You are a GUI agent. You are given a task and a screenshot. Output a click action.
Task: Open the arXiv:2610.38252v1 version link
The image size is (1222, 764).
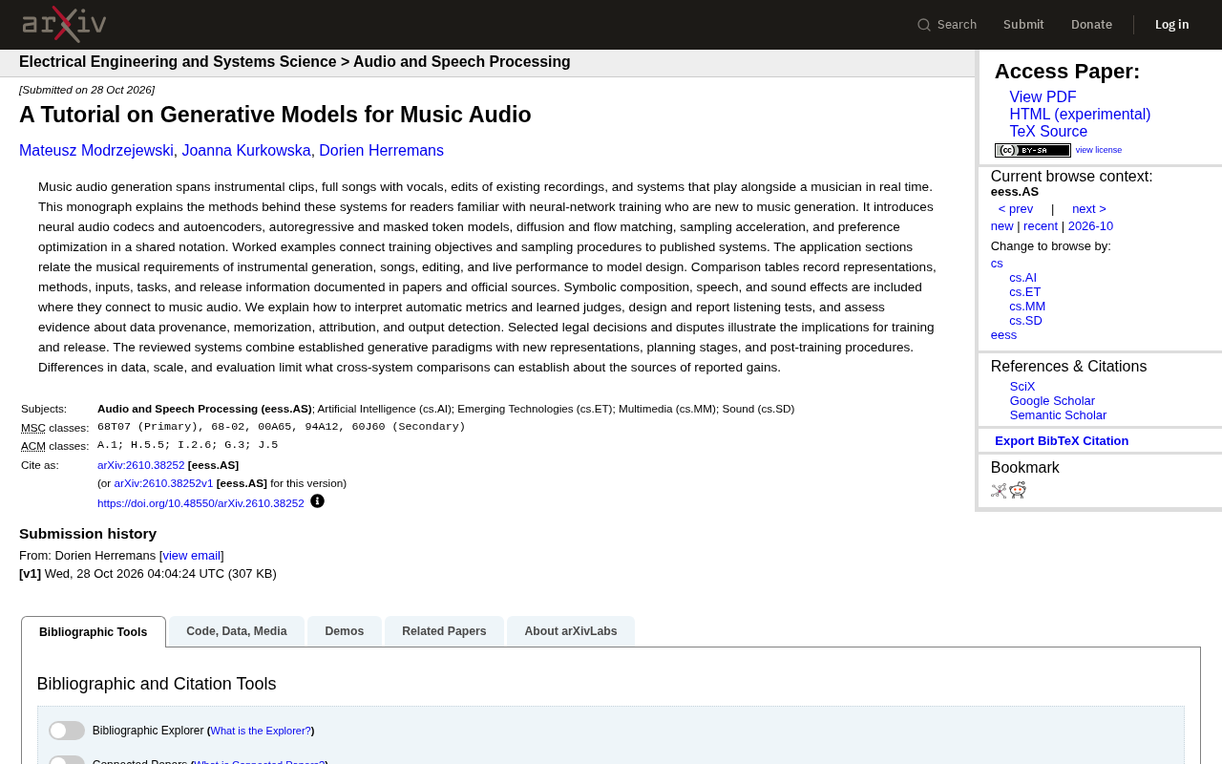pos(163,483)
